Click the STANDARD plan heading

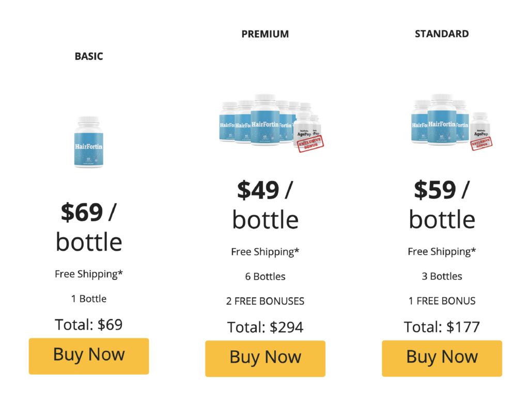point(442,34)
